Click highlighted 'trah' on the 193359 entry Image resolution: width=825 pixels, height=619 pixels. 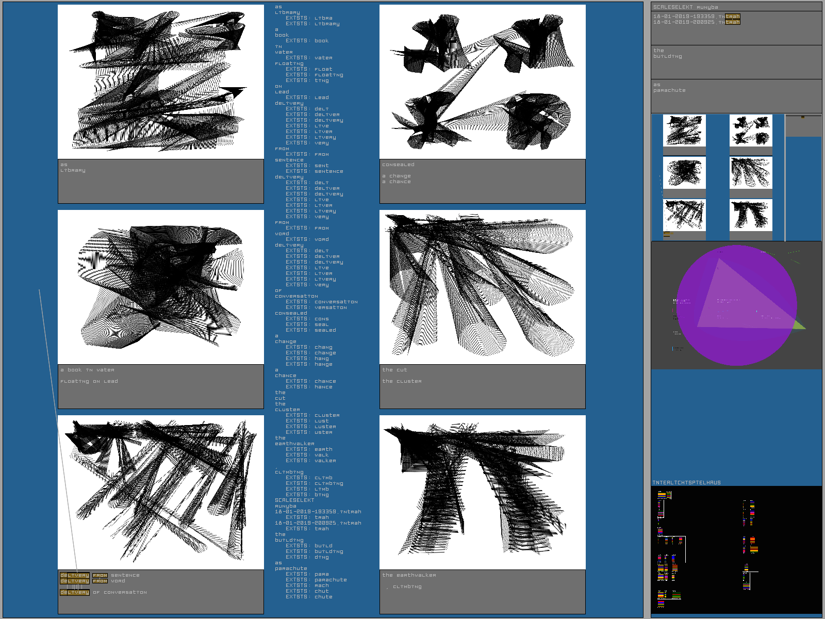click(733, 17)
